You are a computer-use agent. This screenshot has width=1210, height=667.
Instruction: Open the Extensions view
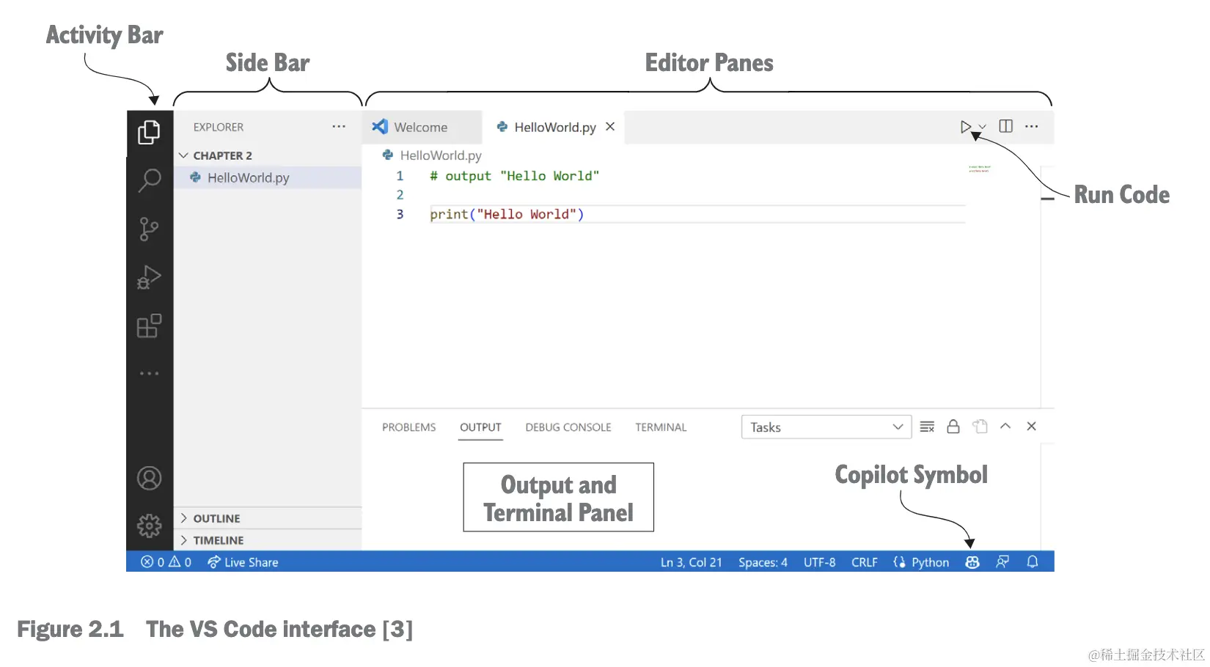coord(149,326)
